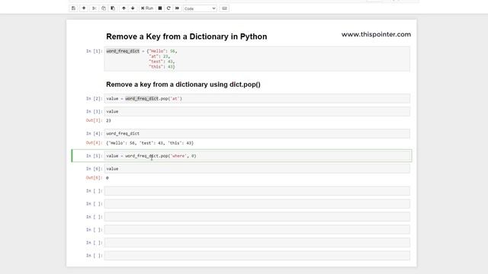Click the last empty code cell in notebook

point(257,256)
